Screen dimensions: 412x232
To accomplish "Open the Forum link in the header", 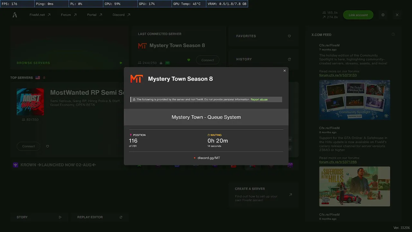I will tap(69, 15).
